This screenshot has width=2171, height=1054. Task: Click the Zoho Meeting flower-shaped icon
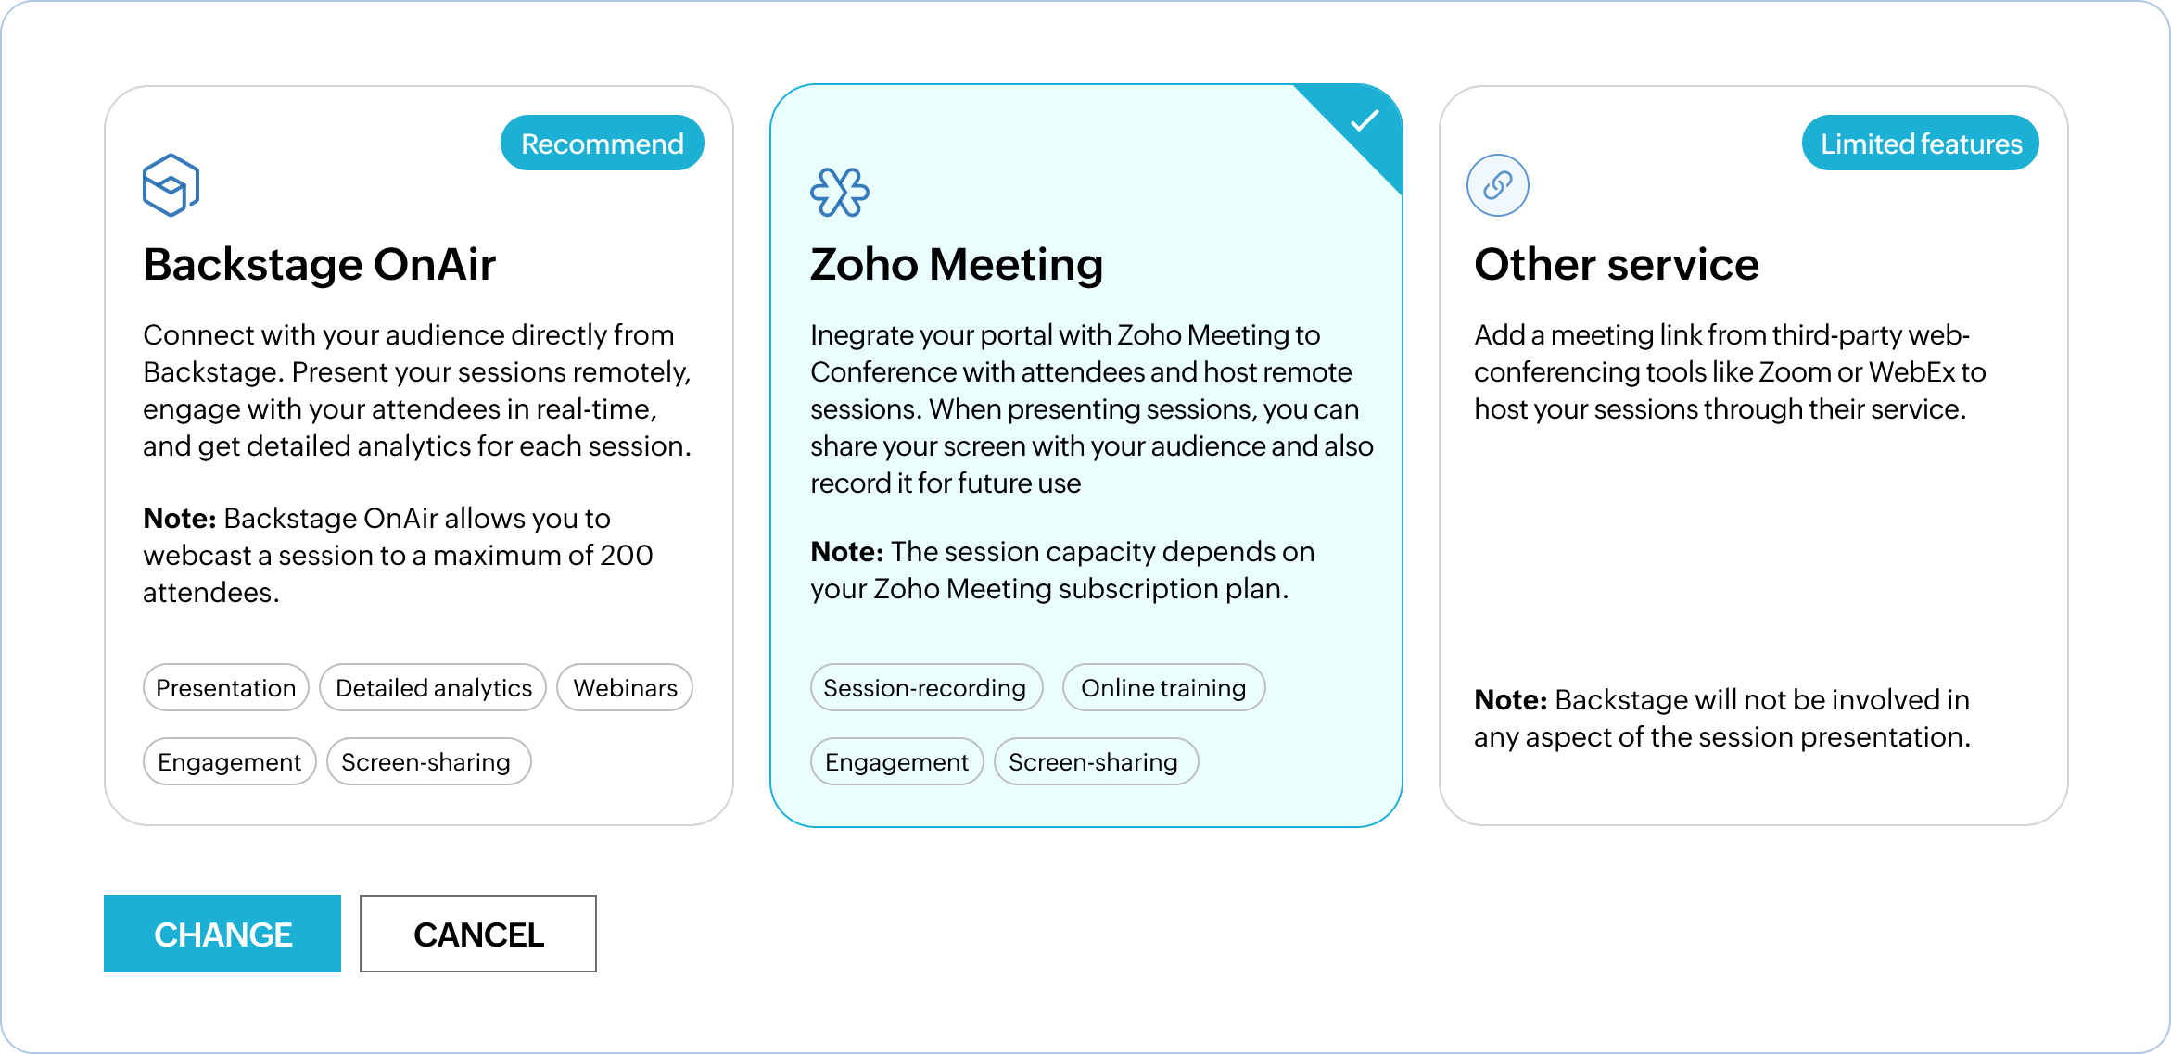839,193
